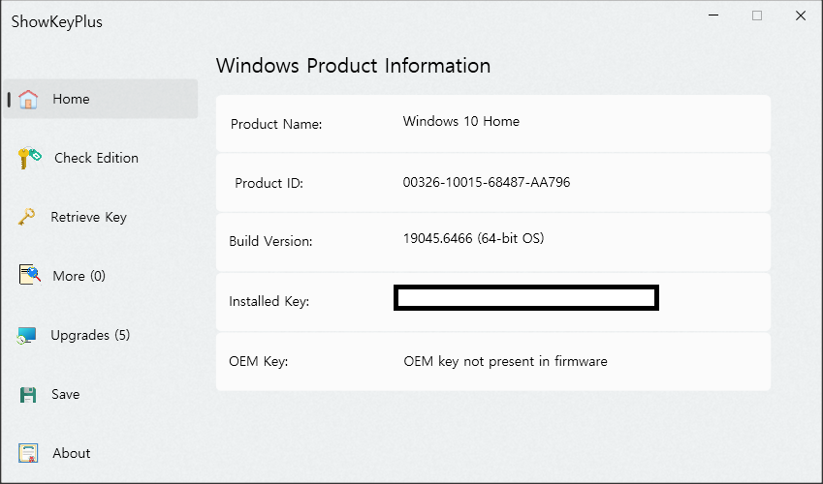Click the Upgrades monitor icon
This screenshot has height=484, width=823.
tap(26, 336)
